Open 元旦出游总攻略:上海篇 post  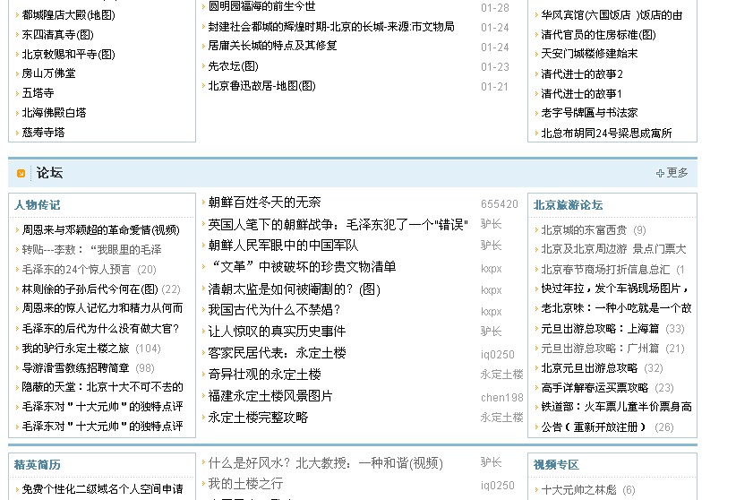pyautogui.click(x=600, y=329)
